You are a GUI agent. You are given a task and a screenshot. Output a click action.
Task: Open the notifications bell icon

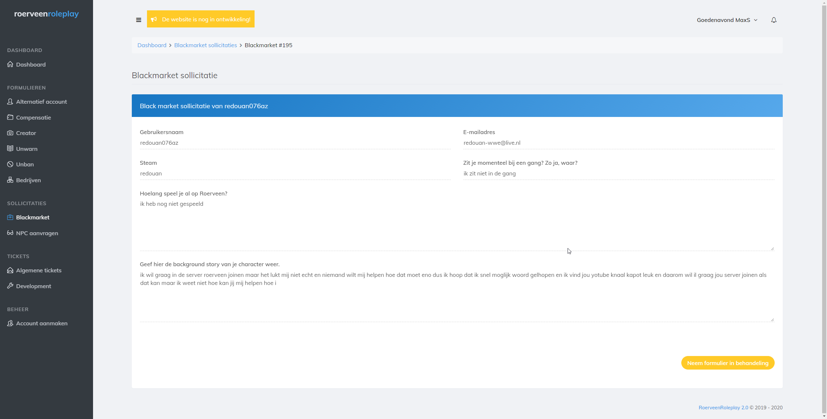[773, 20]
